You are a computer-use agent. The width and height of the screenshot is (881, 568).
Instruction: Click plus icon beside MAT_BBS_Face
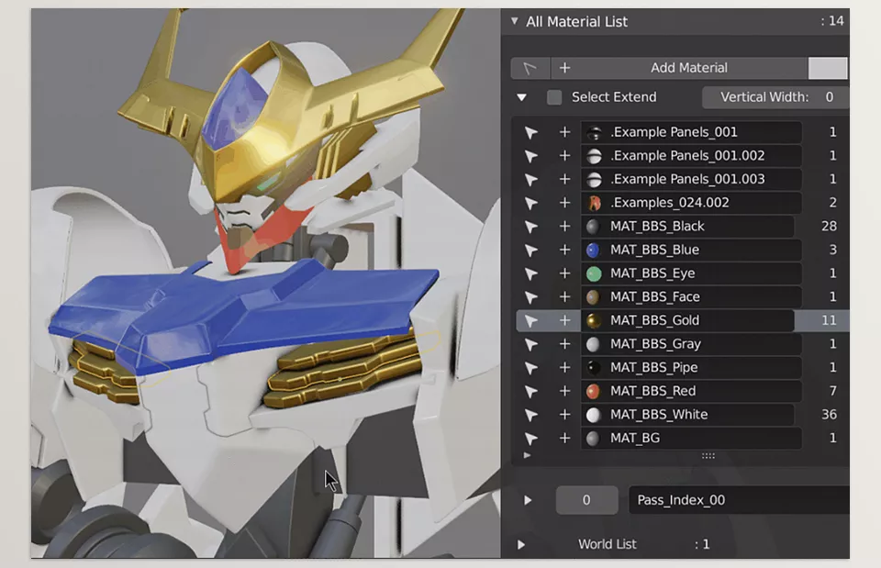[564, 297]
